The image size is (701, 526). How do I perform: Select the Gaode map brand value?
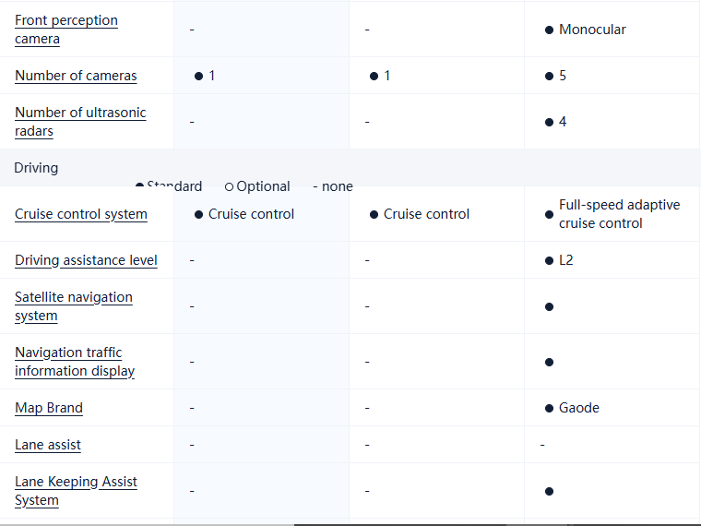point(578,408)
